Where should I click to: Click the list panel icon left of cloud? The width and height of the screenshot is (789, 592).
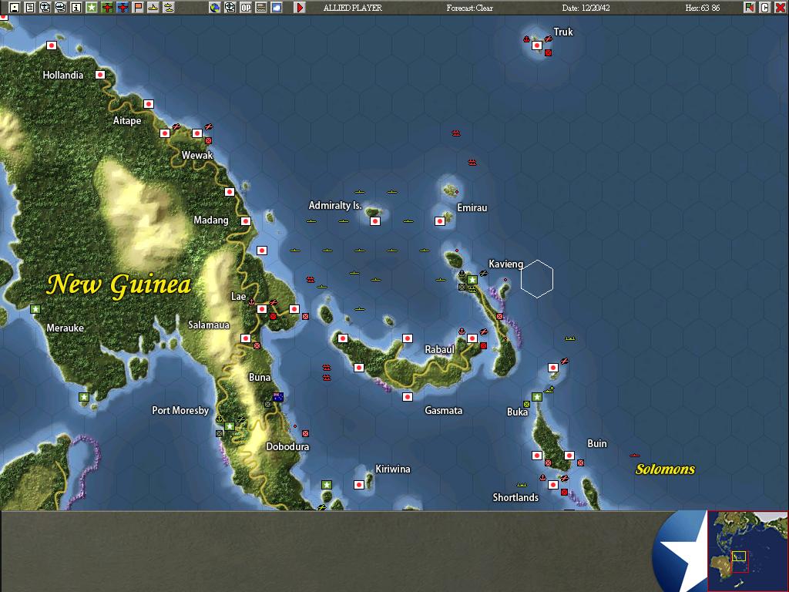coord(261,8)
